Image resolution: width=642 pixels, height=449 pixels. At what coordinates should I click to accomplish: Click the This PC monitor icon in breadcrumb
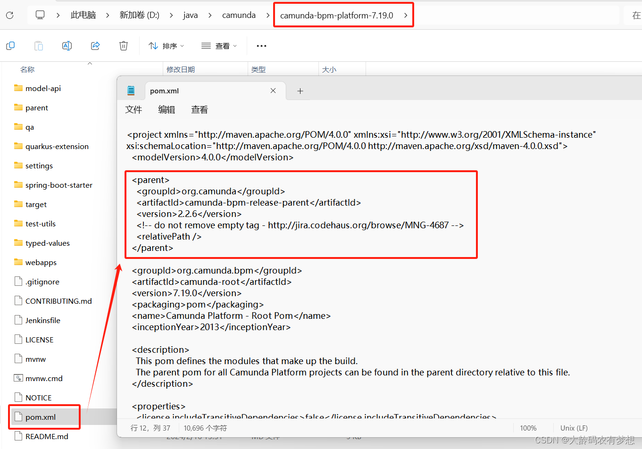[40, 15]
